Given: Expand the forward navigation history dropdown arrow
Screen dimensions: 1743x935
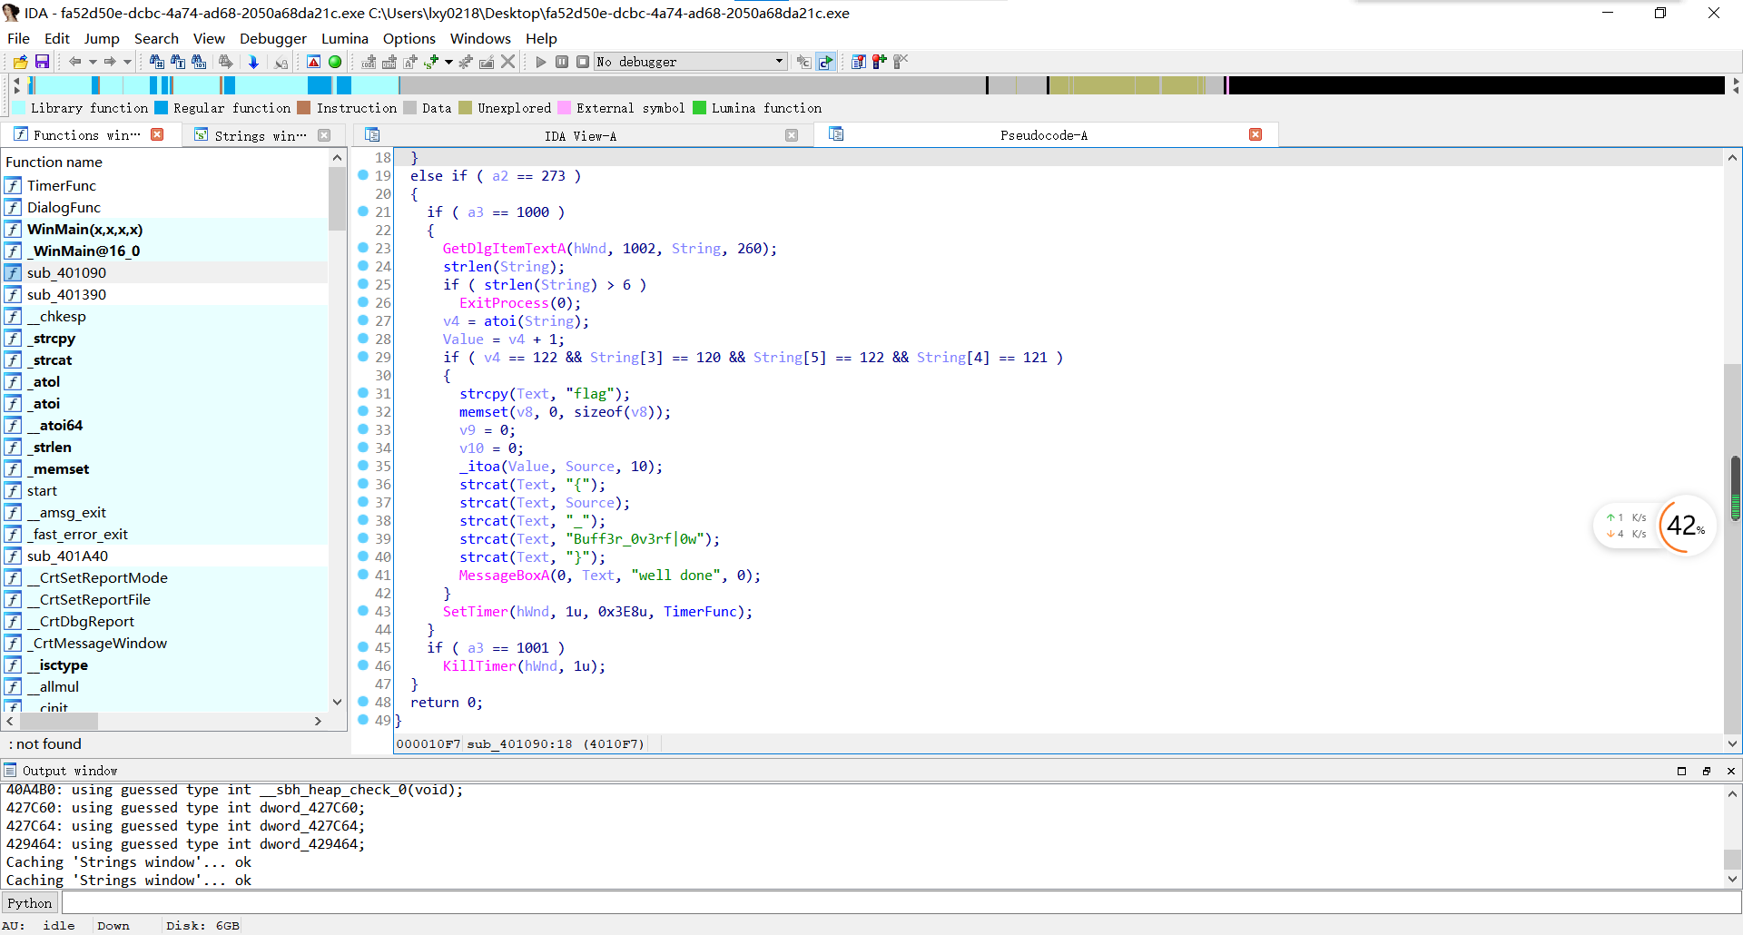Looking at the screenshot, I should tap(127, 62).
